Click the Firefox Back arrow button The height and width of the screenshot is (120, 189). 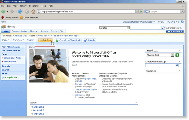[4, 11]
